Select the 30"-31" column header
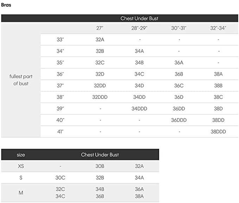 click(179, 28)
